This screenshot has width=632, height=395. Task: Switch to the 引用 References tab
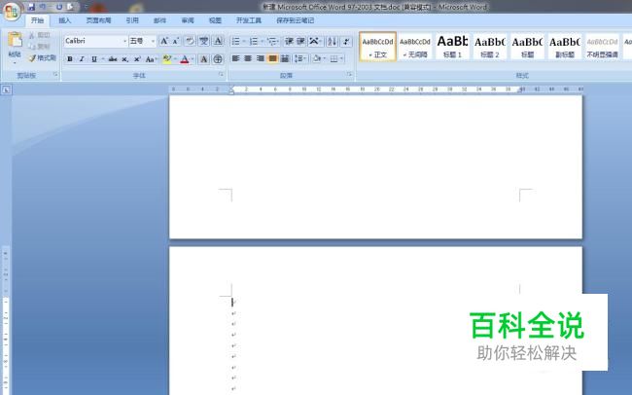coord(132,20)
